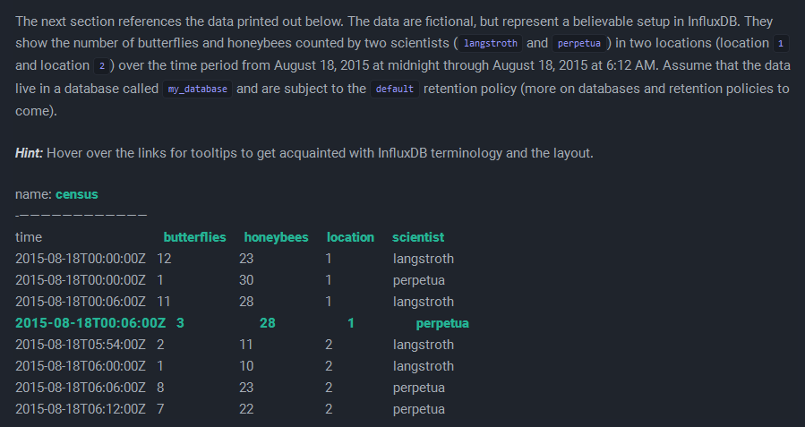
Task: Click honeybees value 22
Action: (x=246, y=410)
